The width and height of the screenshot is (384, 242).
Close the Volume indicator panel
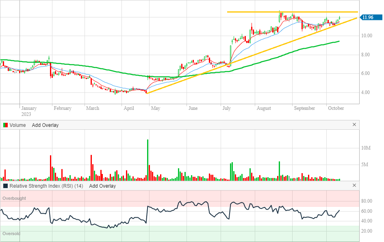[354, 125]
